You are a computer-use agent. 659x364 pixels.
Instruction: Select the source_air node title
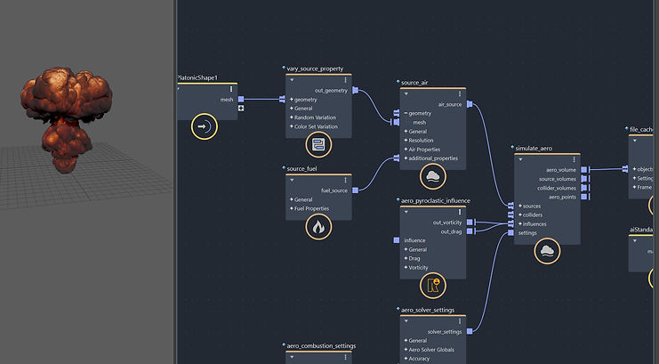414,83
